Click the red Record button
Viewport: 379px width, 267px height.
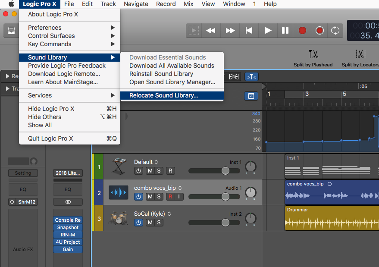302,31
